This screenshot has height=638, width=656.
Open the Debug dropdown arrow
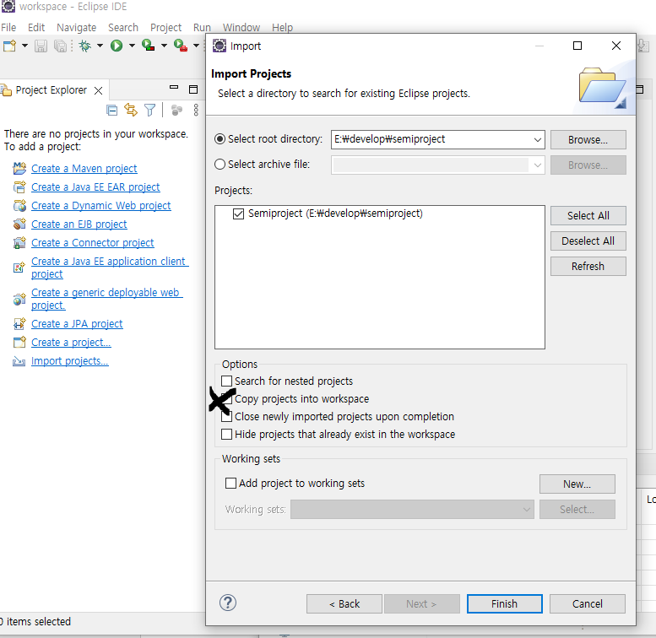pyautogui.click(x=100, y=46)
